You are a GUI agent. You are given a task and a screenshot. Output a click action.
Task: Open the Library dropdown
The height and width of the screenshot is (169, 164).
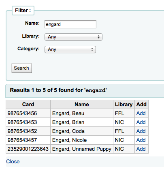[73, 37]
